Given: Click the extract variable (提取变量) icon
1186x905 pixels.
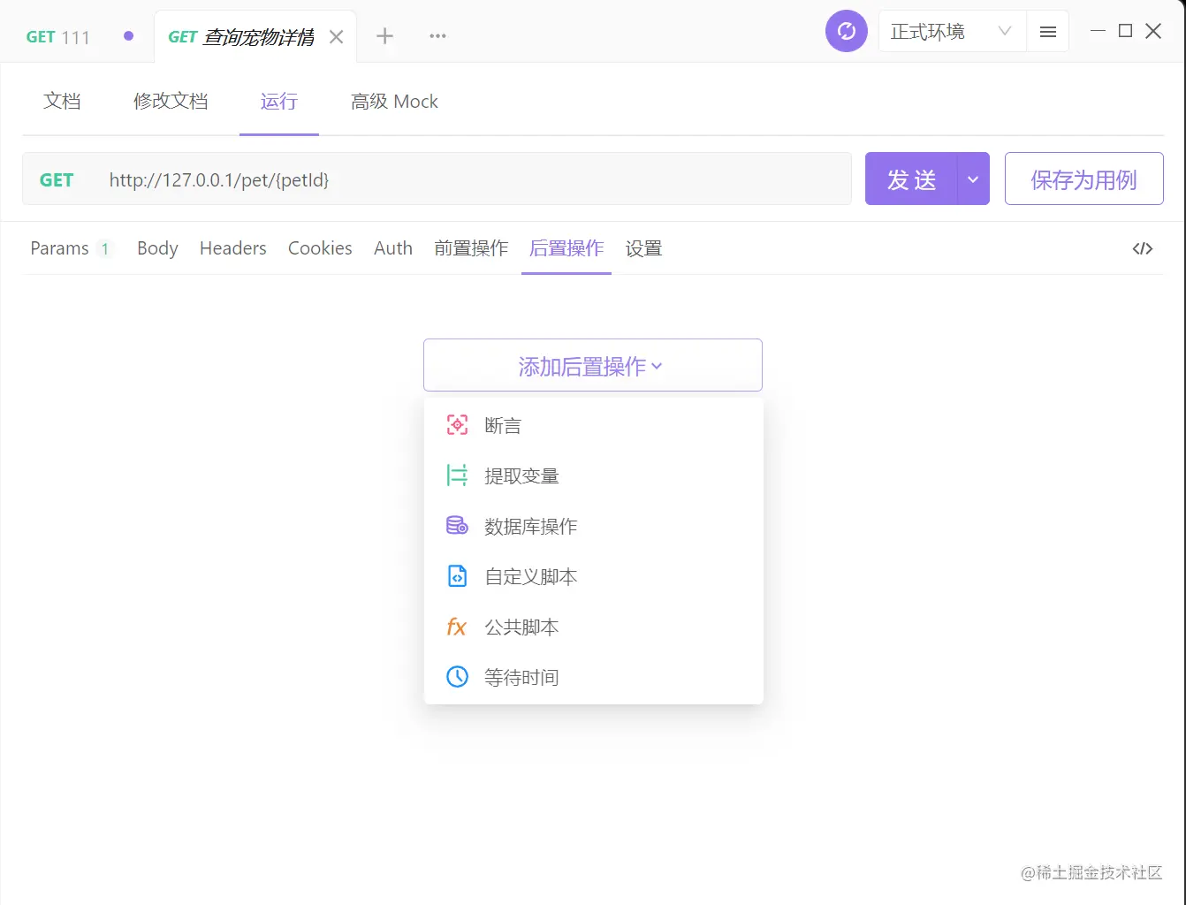Looking at the screenshot, I should (x=457, y=475).
